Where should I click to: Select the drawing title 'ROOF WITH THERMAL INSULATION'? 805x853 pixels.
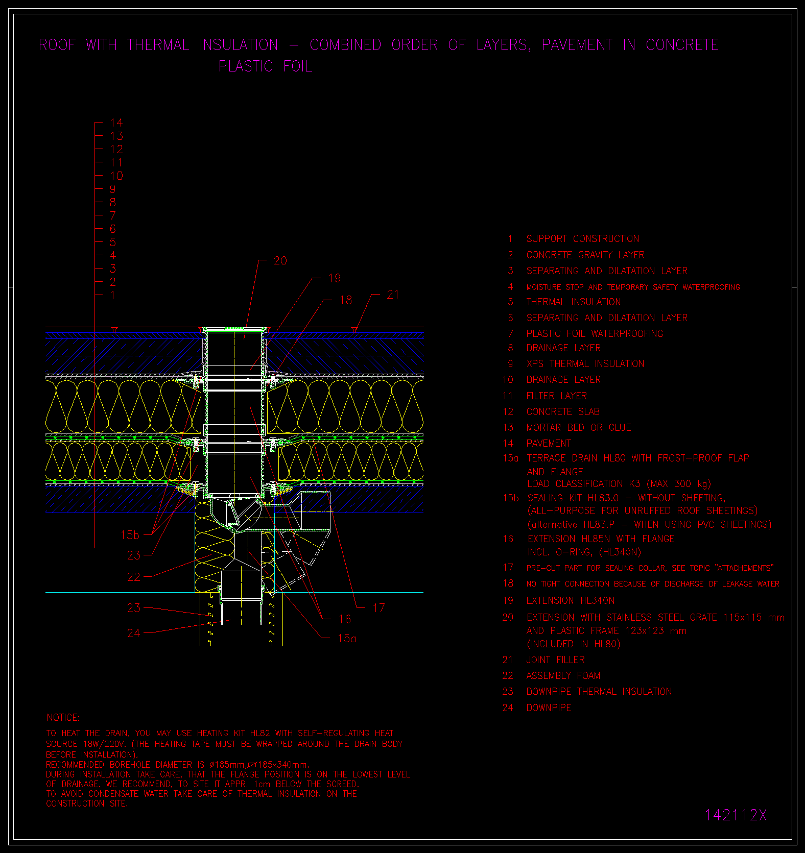point(158,45)
